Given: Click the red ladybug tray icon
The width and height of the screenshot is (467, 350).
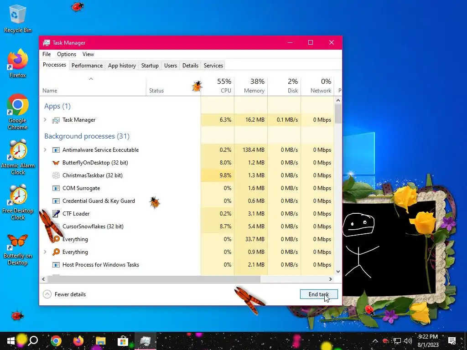Looking at the screenshot, I should click(386, 341).
